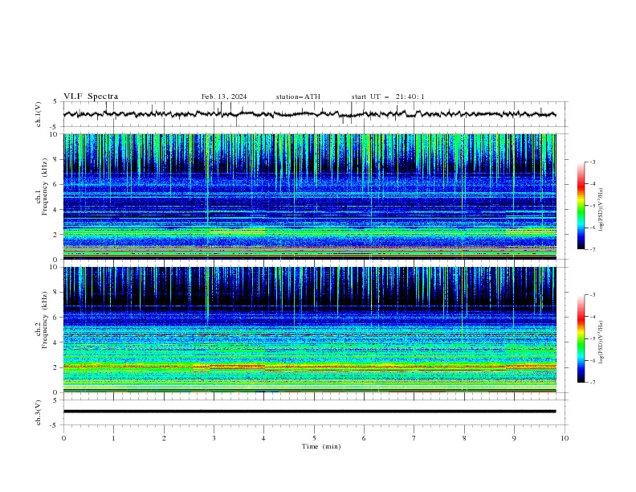Click the time axis tick label "9"
The height and width of the screenshot is (492, 636).
[x=514, y=438]
